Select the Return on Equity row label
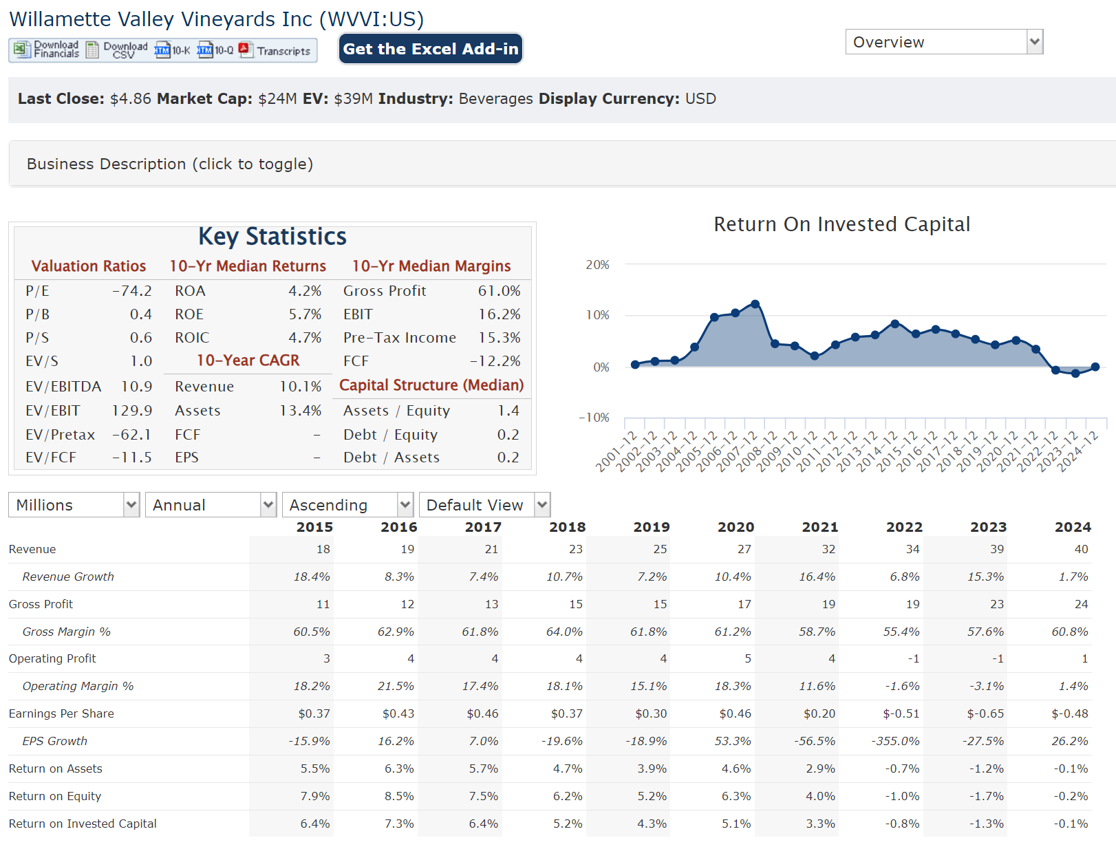Image resolution: width=1116 pixels, height=849 pixels. pos(55,796)
